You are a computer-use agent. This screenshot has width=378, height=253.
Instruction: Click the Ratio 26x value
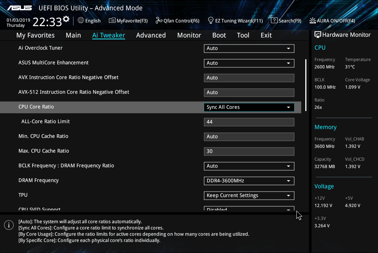[x=318, y=107]
